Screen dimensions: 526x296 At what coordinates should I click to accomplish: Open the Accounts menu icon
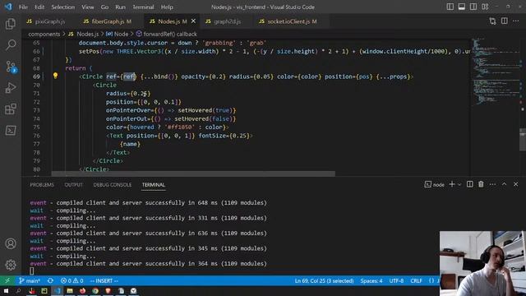click(11, 243)
